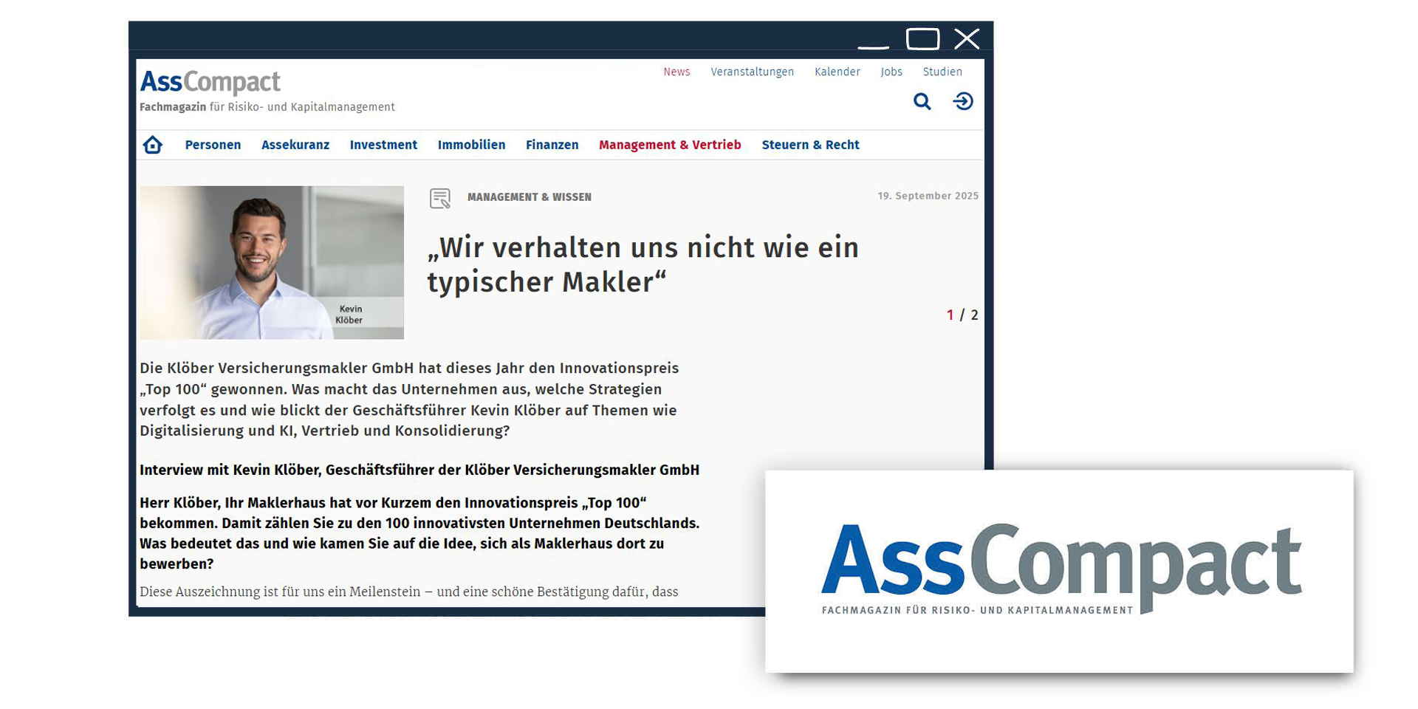Select the Assekuranz menu item
Screen dimensions: 1418x709
(x=296, y=145)
